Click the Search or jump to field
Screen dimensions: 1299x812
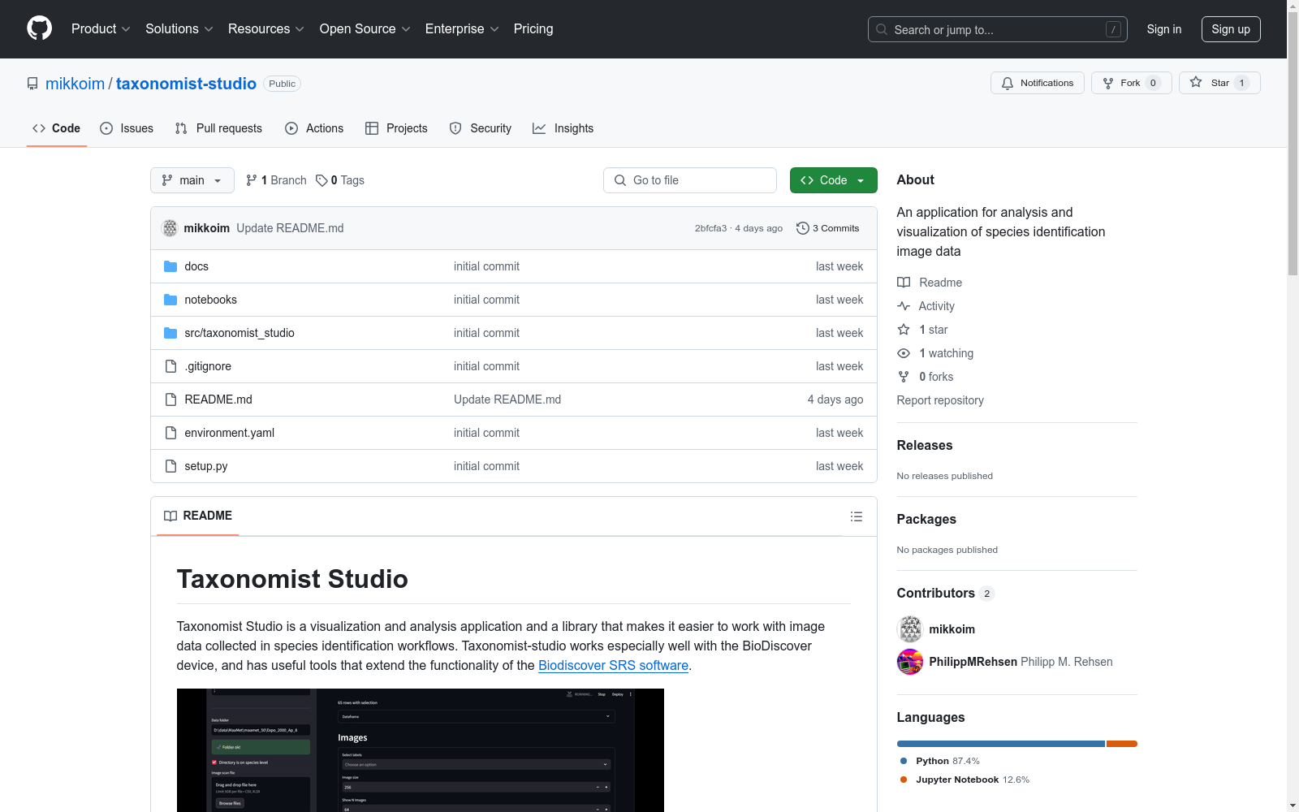point(998,29)
